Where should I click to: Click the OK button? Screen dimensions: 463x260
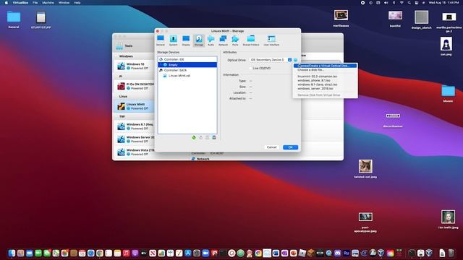click(290, 147)
